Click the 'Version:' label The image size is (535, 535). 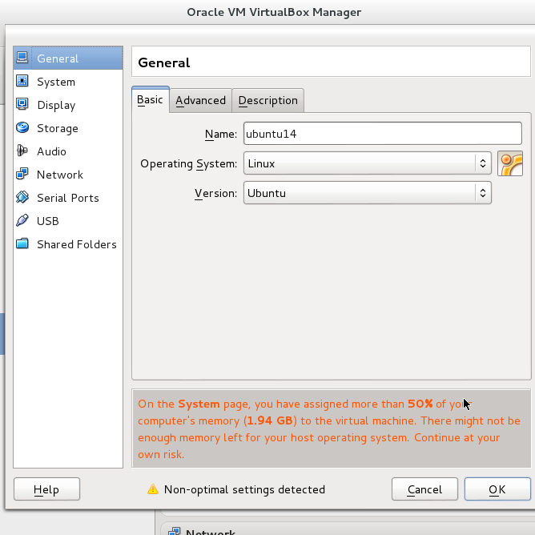[215, 194]
